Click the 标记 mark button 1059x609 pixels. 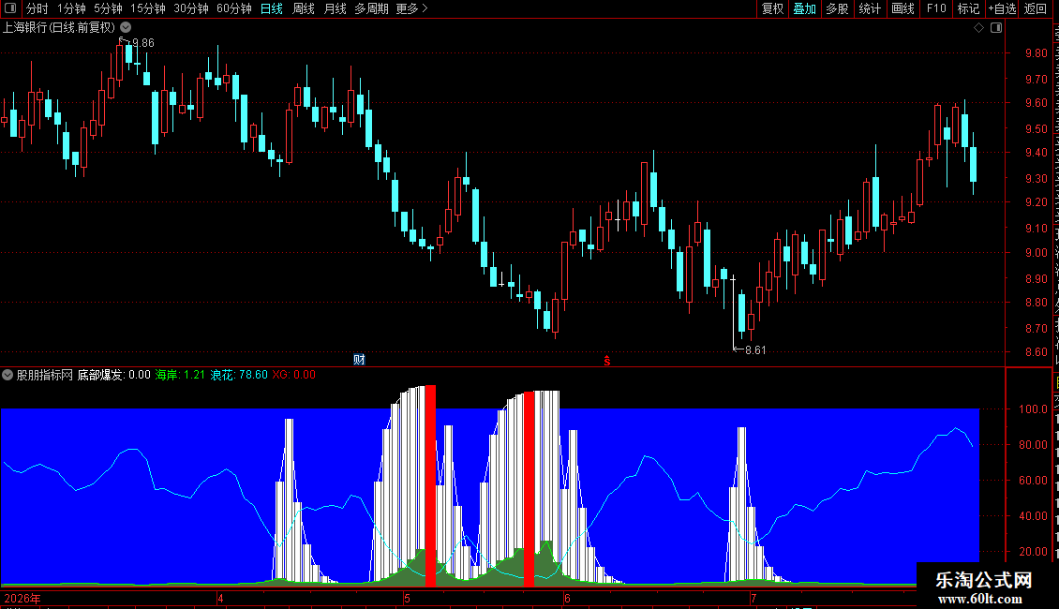pos(968,8)
